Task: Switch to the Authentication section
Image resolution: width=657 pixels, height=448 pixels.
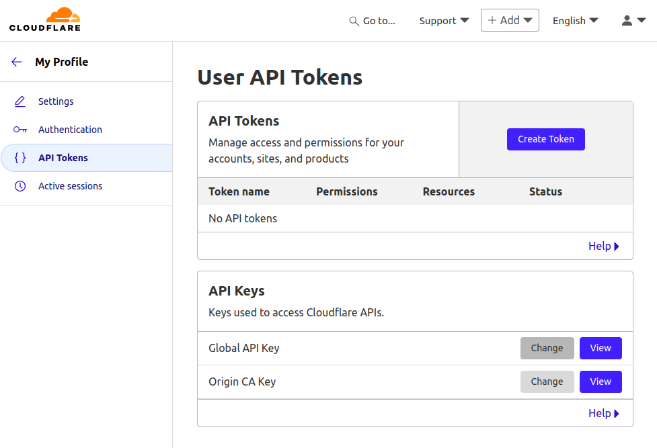Action: pos(70,129)
